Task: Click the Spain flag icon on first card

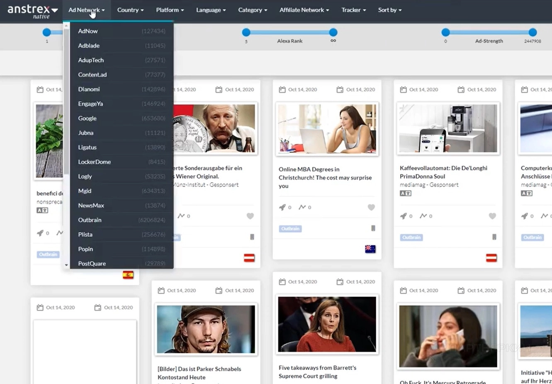Action: click(x=128, y=275)
